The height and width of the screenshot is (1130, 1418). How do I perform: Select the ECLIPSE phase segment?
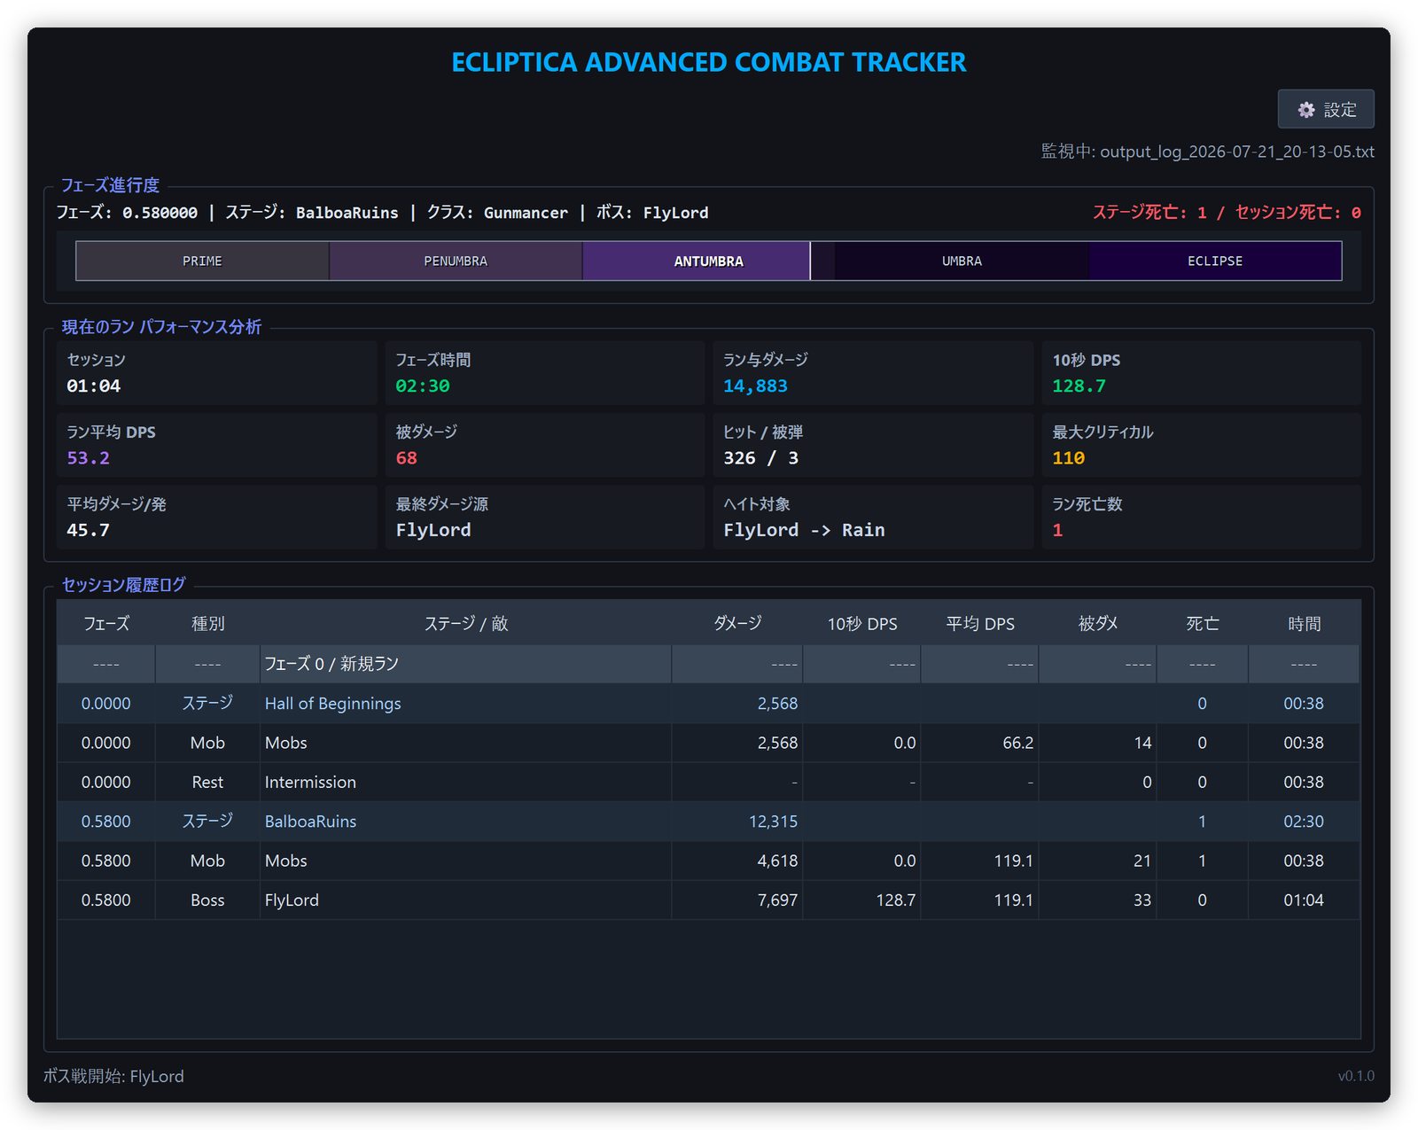click(1215, 261)
